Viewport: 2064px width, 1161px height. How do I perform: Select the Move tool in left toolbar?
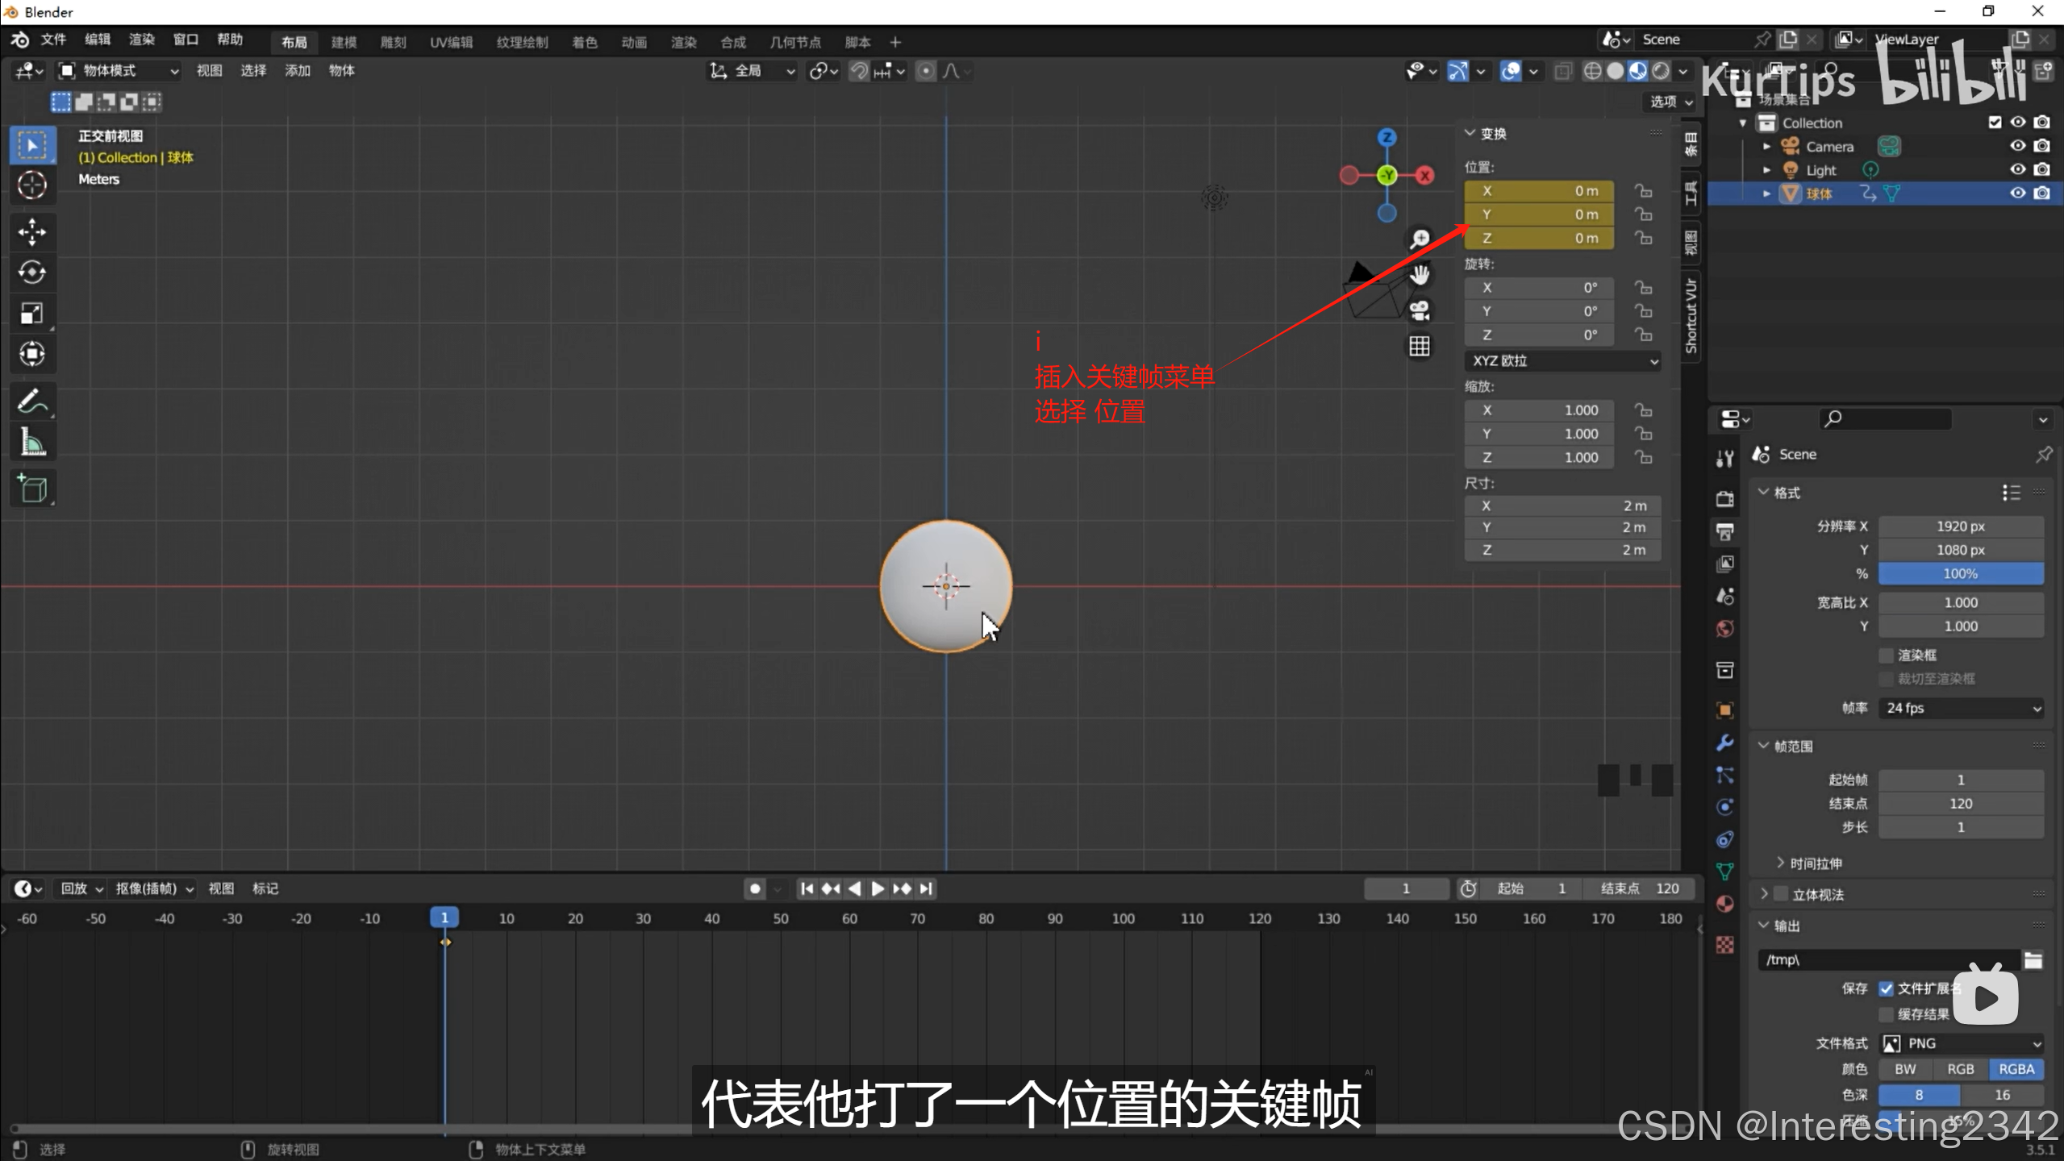(32, 232)
